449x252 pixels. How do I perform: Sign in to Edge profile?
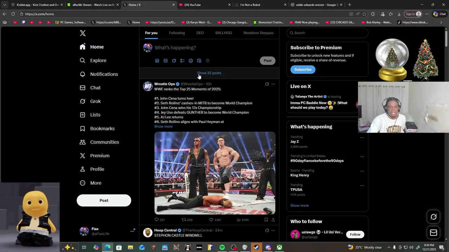[x=413, y=14]
